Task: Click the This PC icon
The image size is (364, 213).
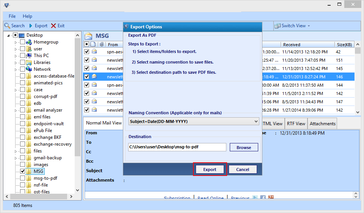Action: click(29, 56)
